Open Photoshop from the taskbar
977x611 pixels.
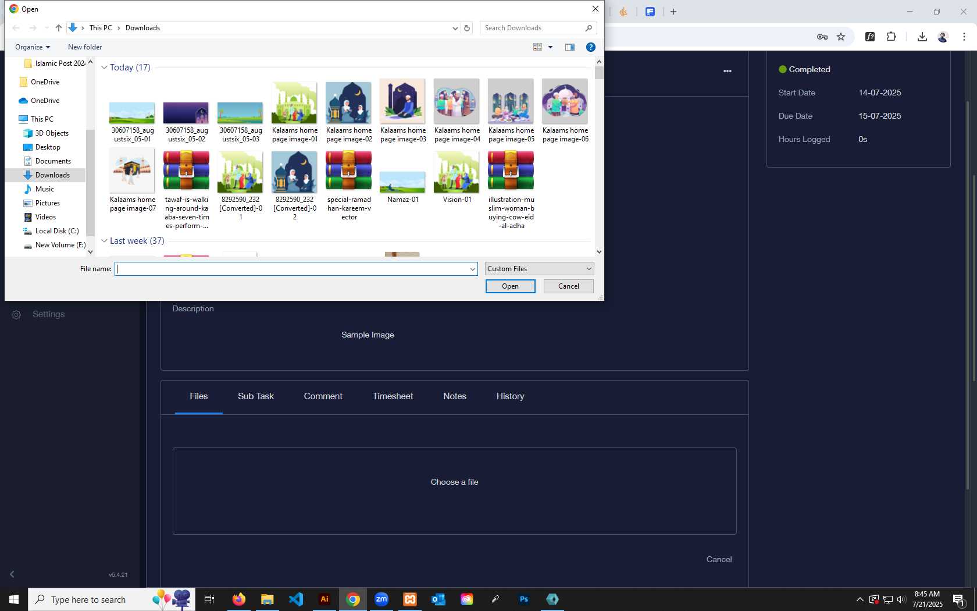tap(524, 599)
